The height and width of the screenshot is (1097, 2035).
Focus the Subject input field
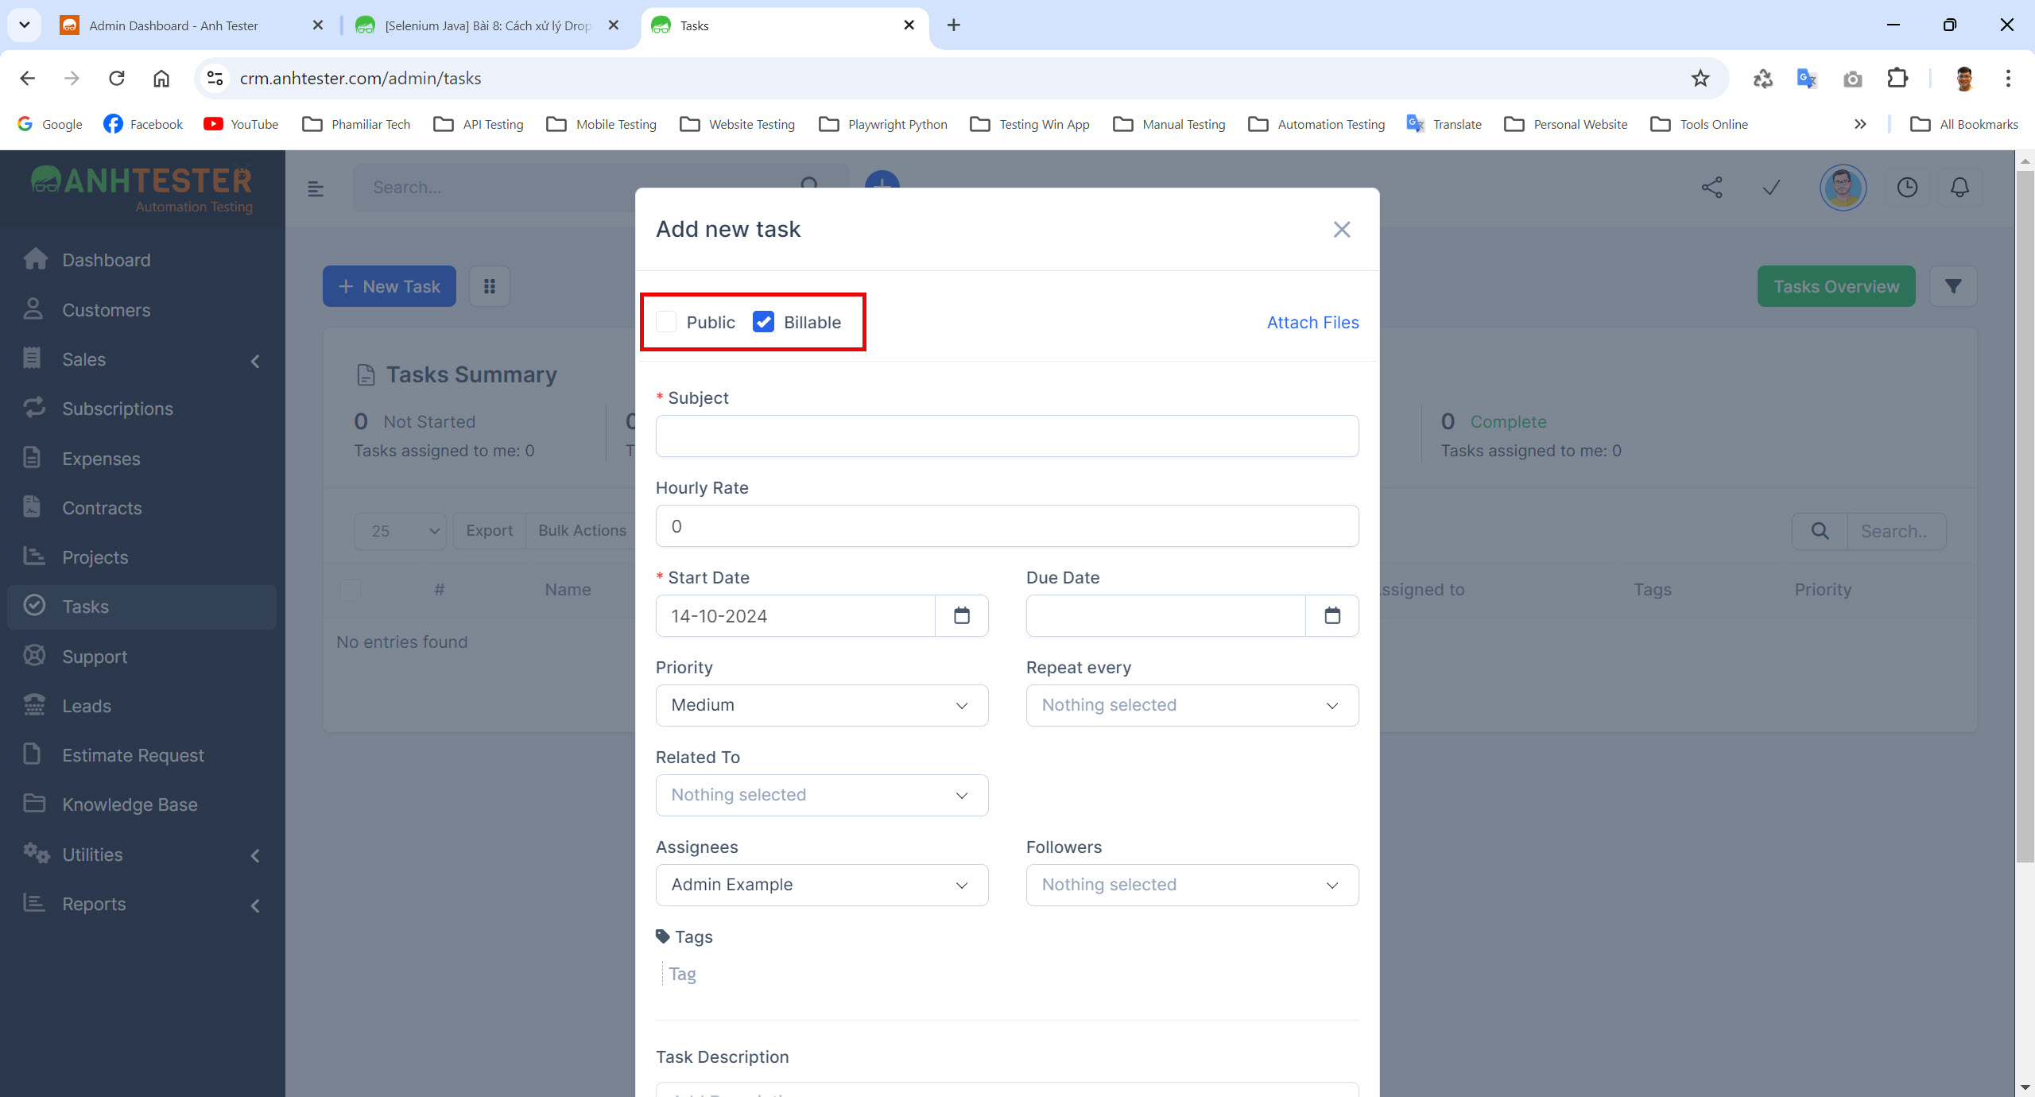coord(1007,436)
